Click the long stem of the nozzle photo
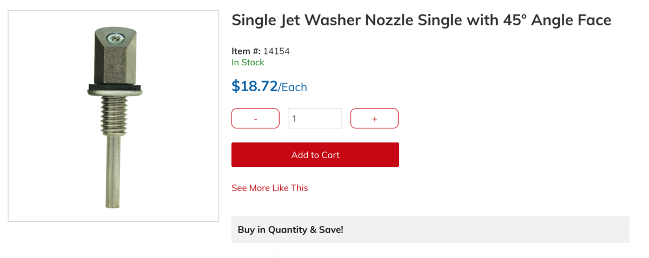649x258 pixels. tap(113, 167)
